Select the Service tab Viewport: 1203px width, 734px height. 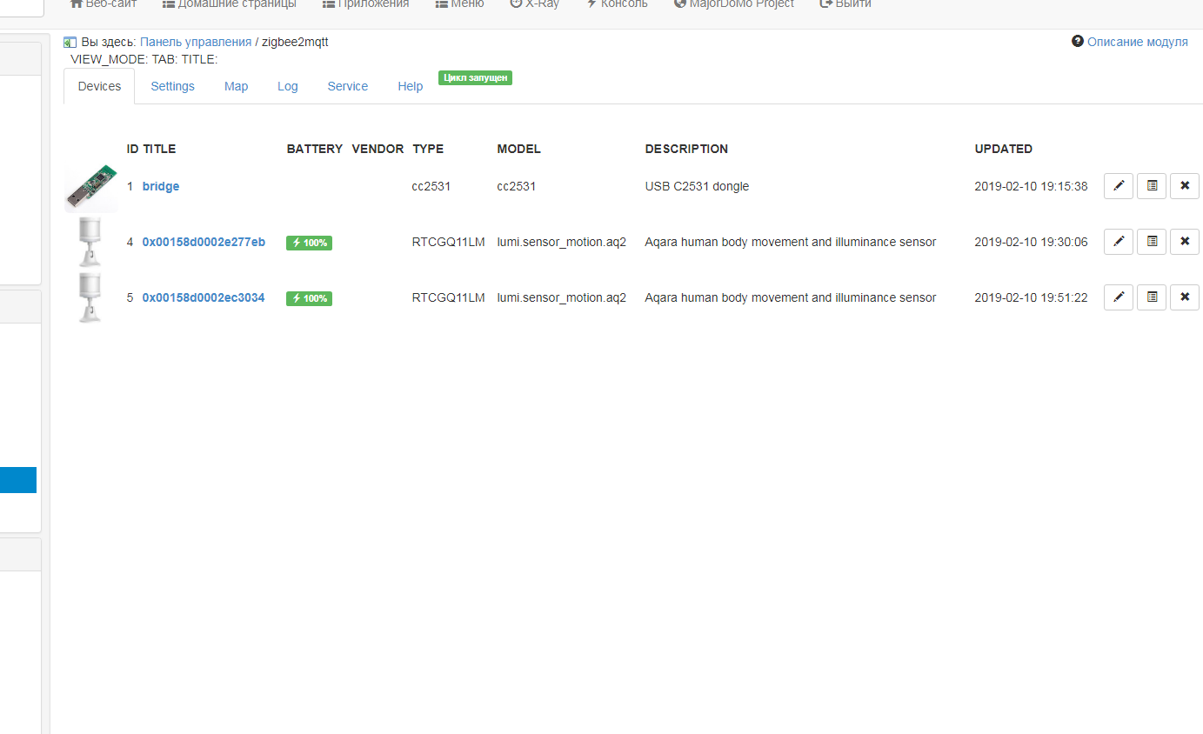click(348, 86)
